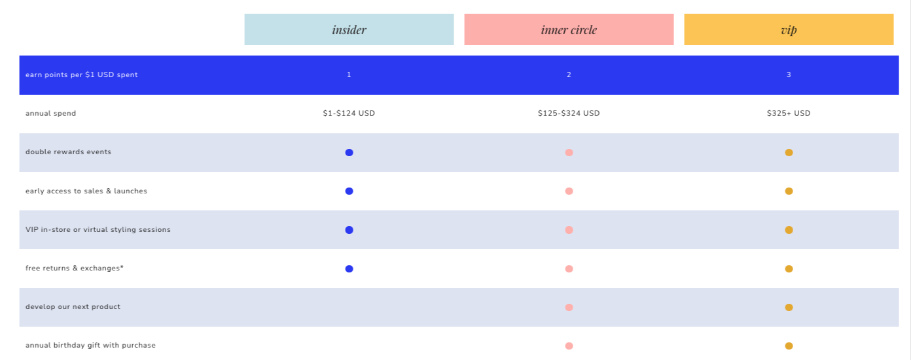Click insider dot for free returns & exchanges

[349, 269]
